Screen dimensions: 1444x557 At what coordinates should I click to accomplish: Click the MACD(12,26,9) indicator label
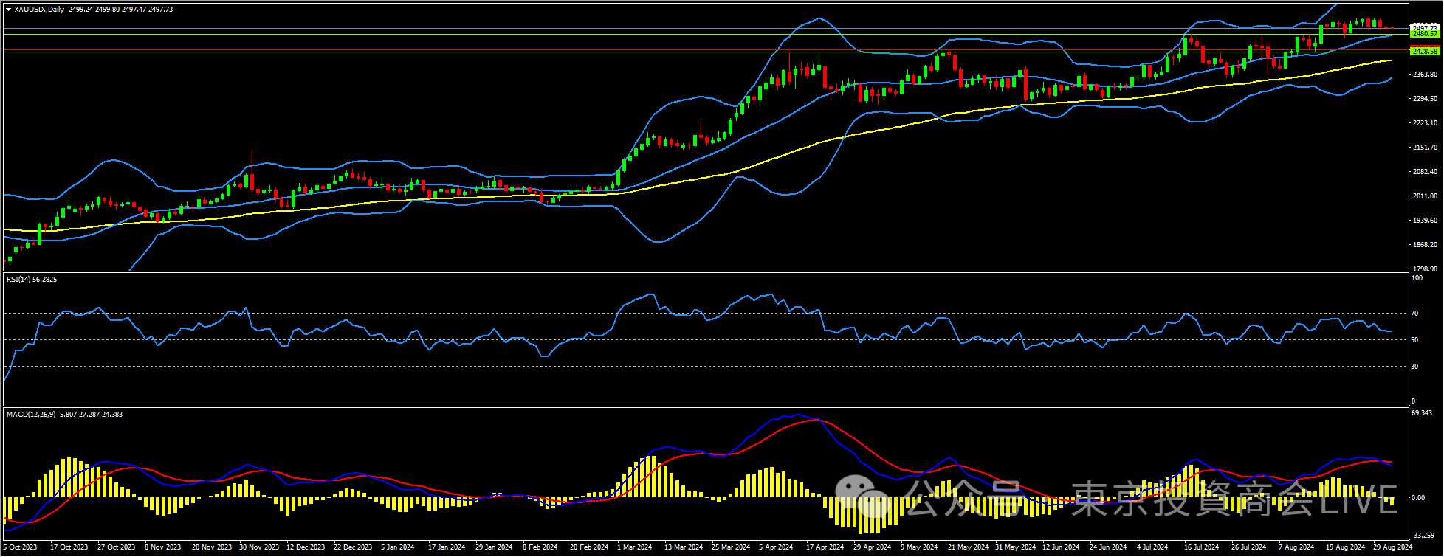tap(64, 415)
